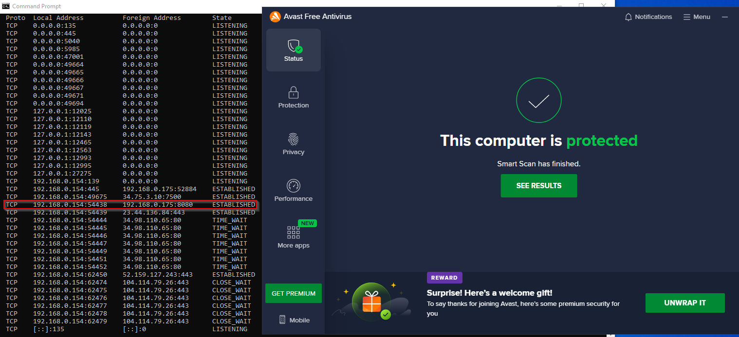Click the Mobile phone icon
This screenshot has width=739, height=337.
[x=282, y=319]
